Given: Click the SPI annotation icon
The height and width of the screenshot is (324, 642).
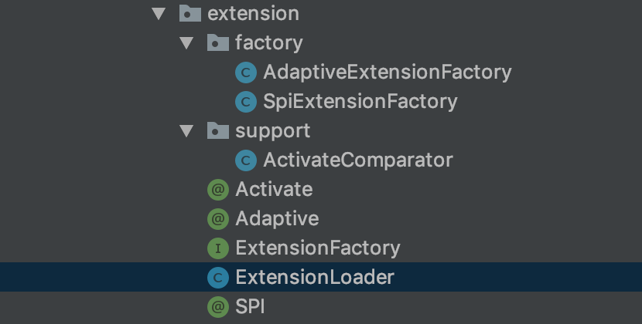Looking at the screenshot, I should click(x=218, y=307).
